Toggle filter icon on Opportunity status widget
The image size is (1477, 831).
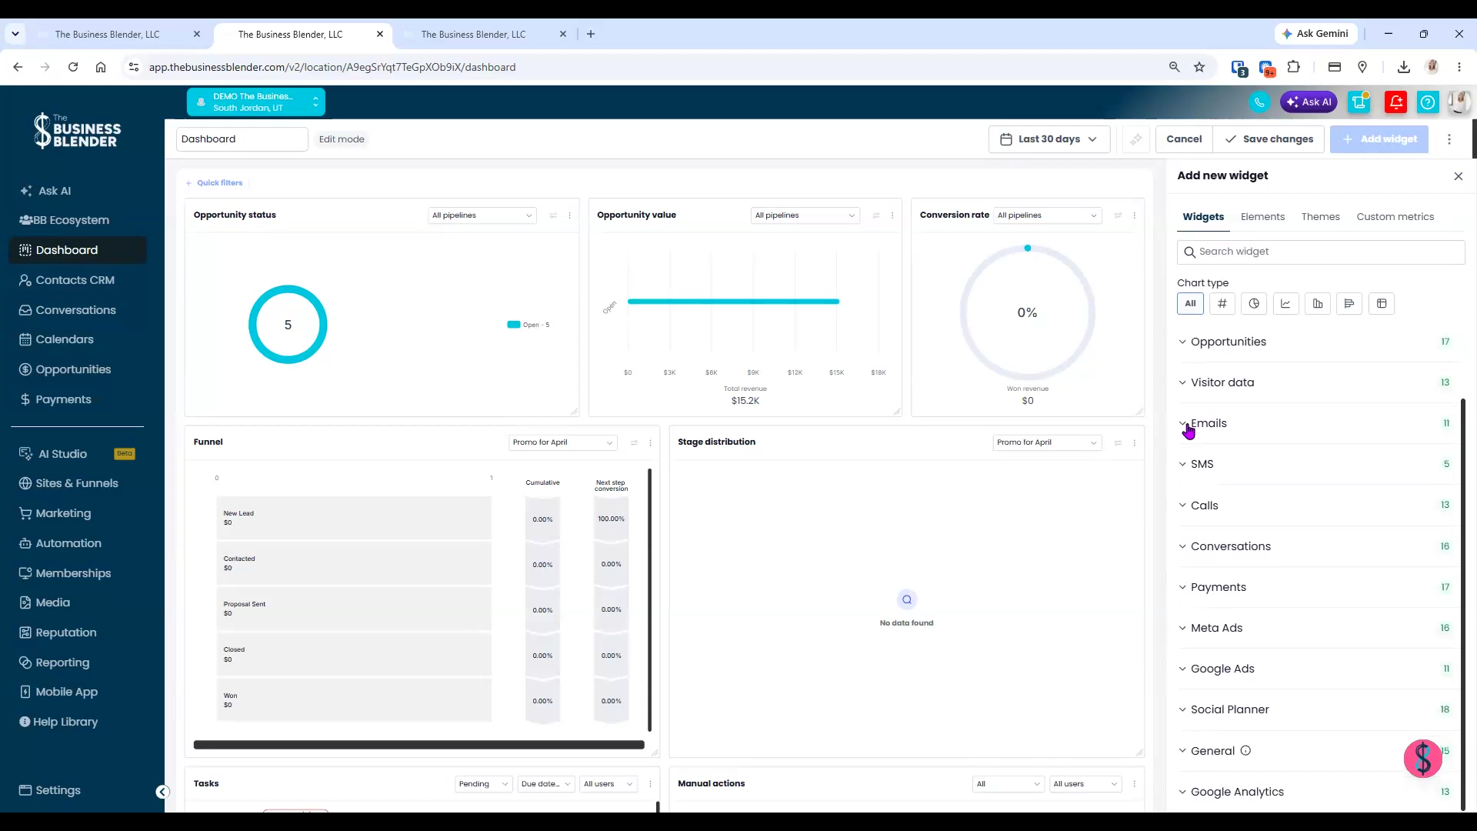pos(553,215)
